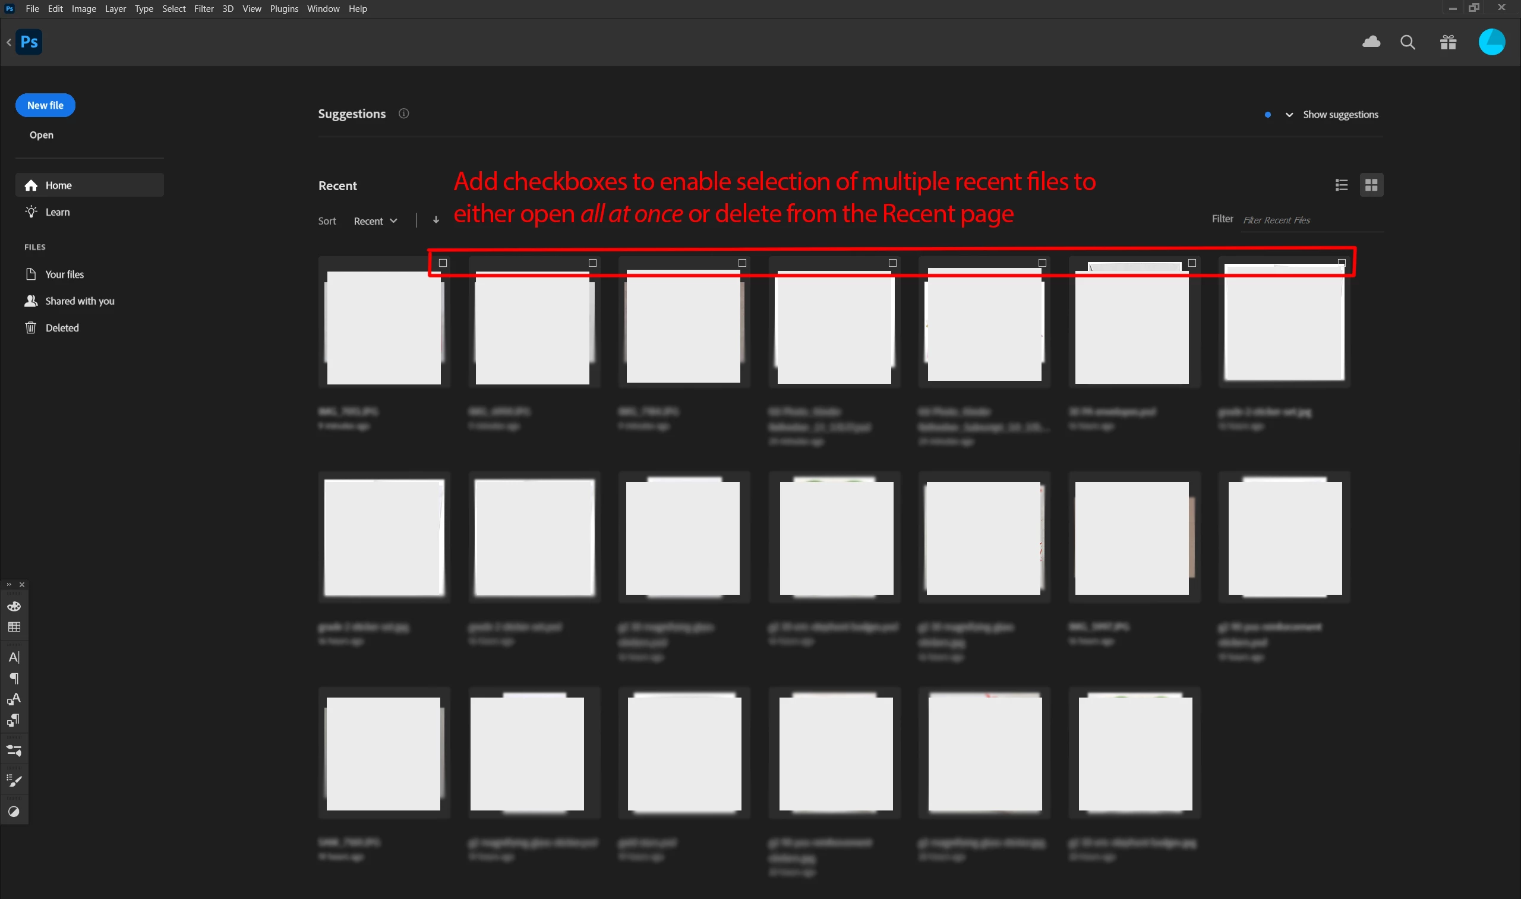Image resolution: width=1521 pixels, height=899 pixels.
Task: Open the Swatches panel grid icon
Action: pyautogui.click(x=14, y=627)
